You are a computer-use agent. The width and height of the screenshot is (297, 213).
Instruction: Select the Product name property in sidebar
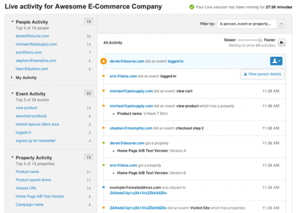pyautogui.click(x=28, y=172)
